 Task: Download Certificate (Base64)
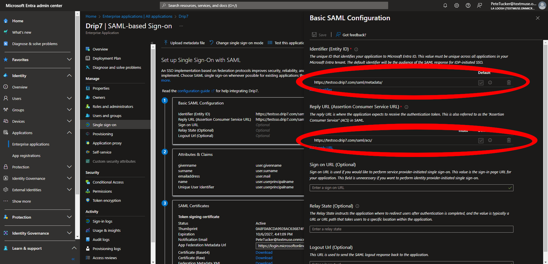(x=264, y=253)
